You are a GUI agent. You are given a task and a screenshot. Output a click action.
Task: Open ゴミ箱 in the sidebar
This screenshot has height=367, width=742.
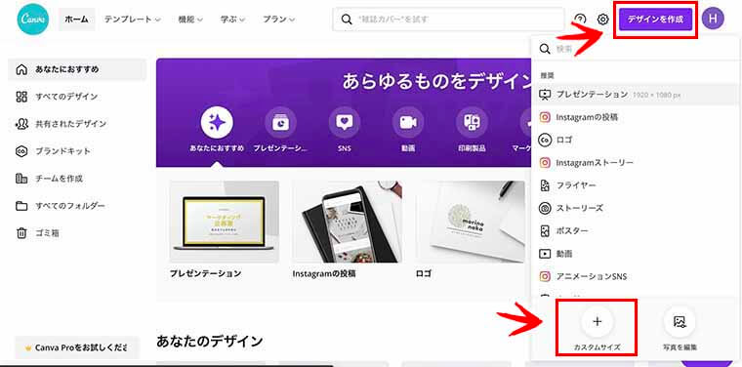(x=77, y=233)
